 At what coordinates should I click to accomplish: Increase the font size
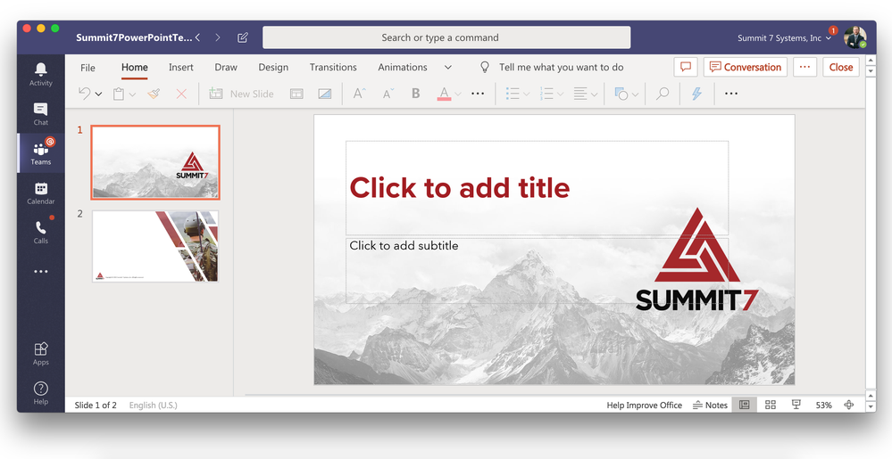(x=360, y=94)
